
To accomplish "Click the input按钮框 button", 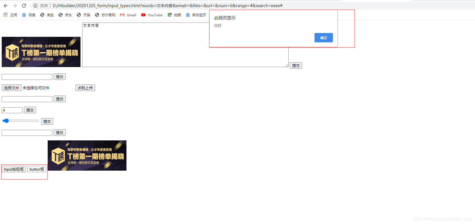I will [x=14, y=169].
